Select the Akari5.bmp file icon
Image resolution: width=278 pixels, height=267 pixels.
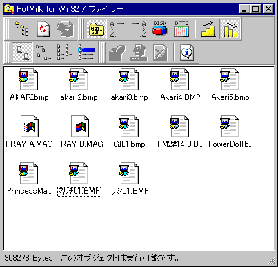[230, 79]
